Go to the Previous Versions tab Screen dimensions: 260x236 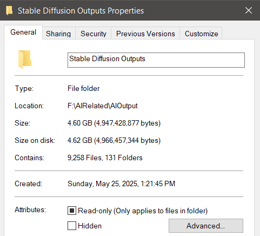(x=145, y=34)
